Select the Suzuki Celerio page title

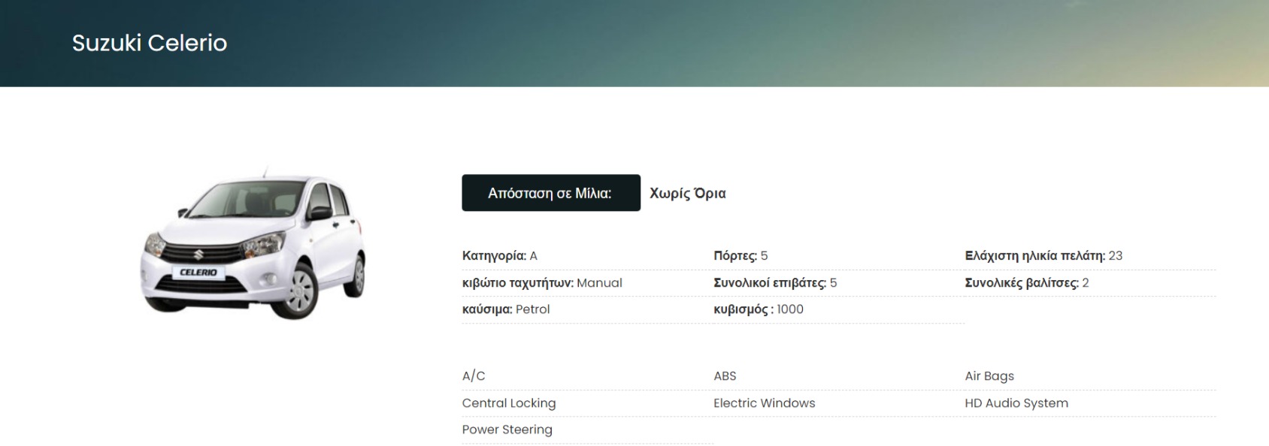tap(150, 43)
